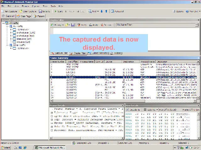Select the KerberosV5 frame 14 row
Screen dimensions: 201x150
pos(123,98)
